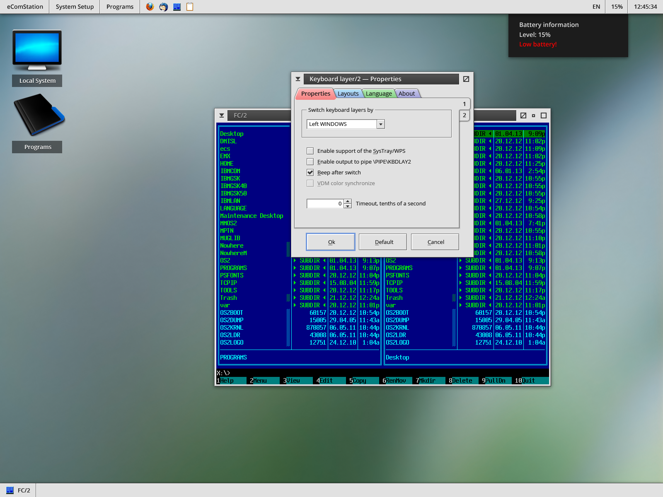Viewport: 663px width, 497px height.
Task: Switch to the Properties tab
Action: [315, 94]
